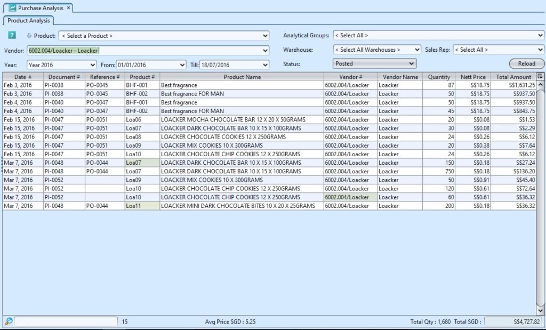Open the Product dropdown
546x330 pixels.
click(x=164, y=36)
